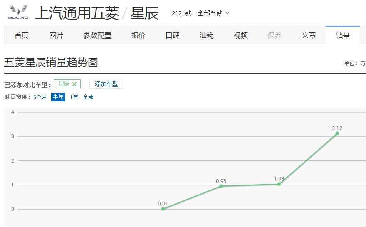Open the 口碑 tab
Image resolution: width=366 pixels, height=227 pixels.
[x=173, y=35]
